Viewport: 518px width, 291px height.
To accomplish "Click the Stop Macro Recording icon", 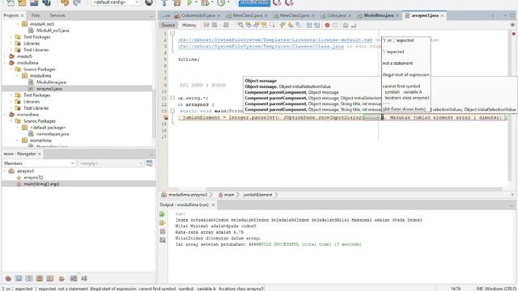I will [335, 25].
